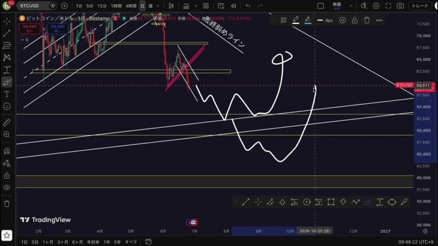Screen dimensions: 438x246
Task: Select the up arrow tool in favorites toolbar
Action: click(283, 202)
